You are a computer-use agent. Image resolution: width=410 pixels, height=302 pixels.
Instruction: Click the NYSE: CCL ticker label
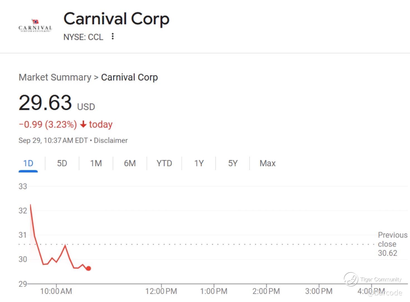click(x=83, y=37)
